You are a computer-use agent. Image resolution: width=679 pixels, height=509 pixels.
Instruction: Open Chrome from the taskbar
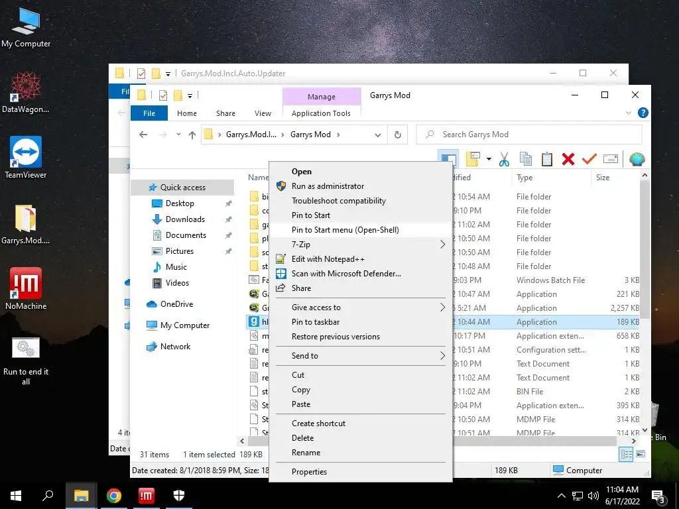(x=114, y=496)
